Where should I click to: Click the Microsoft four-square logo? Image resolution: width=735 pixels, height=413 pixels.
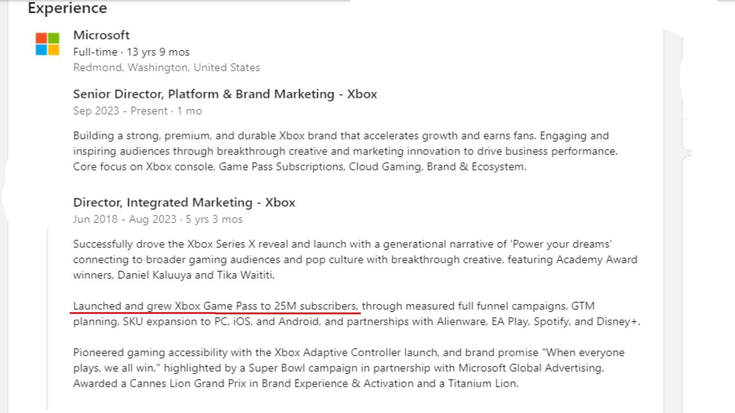(x=47, y=44)
